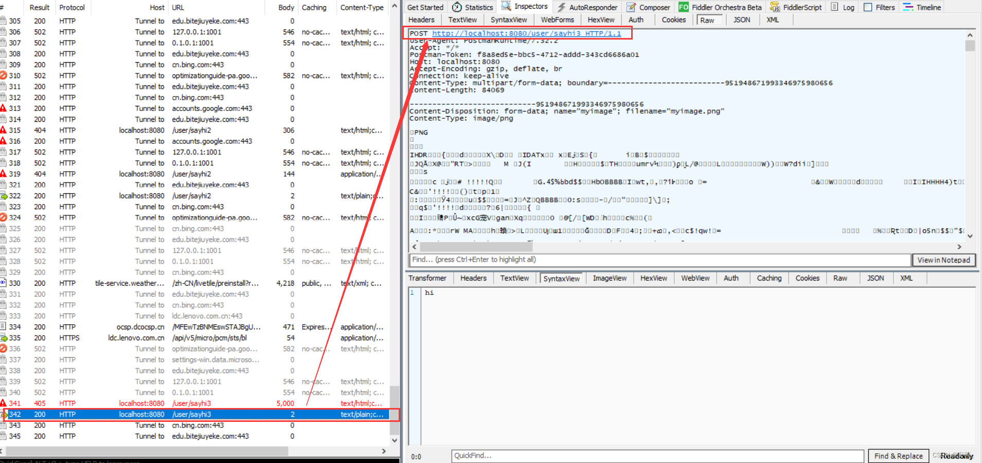Screen dimensions: 982x463
Task: Toggle the Filters checkbox
Action: (x=868, y=7)
